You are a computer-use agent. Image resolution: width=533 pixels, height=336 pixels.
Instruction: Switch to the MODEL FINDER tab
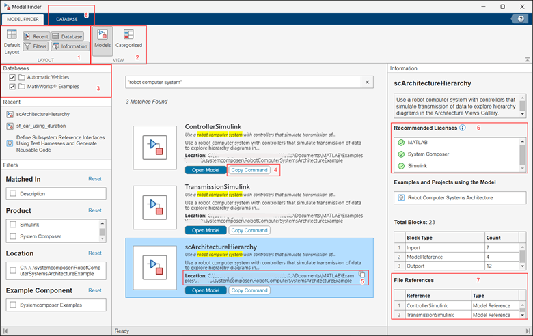(23, 19)
